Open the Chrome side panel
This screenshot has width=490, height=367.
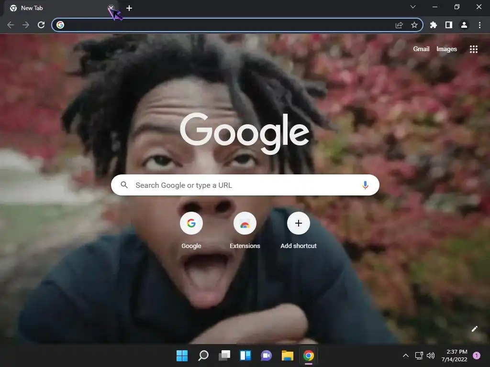click(449, 25)
